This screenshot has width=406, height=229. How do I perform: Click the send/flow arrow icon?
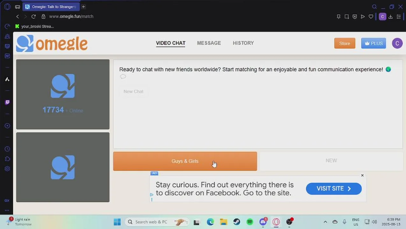click(x=363, y=17)
